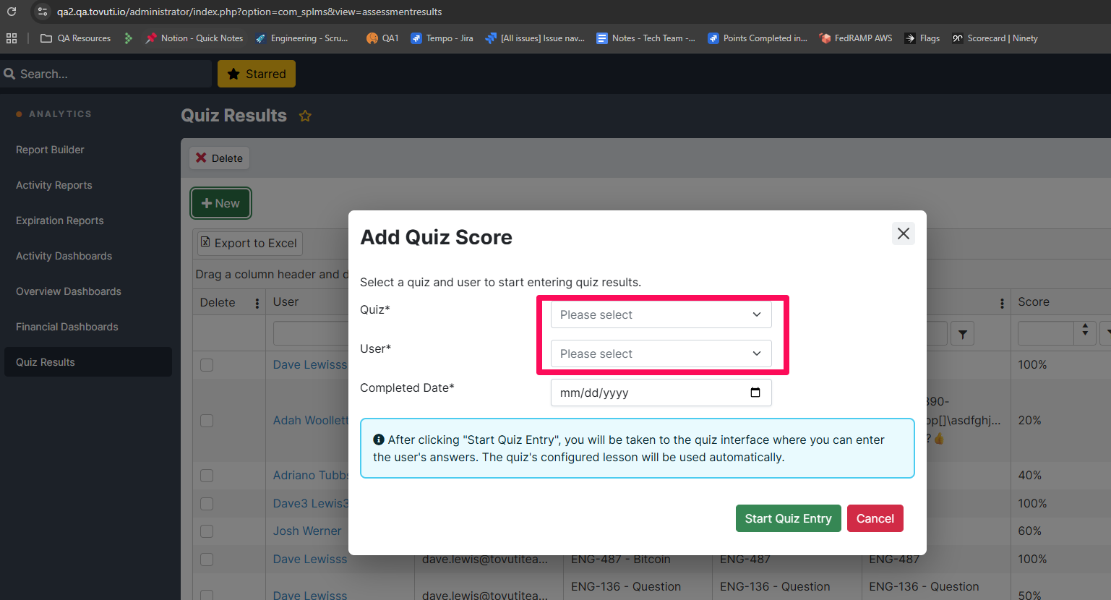Open the calendar picker in Completed Date field
Viewport: 1111px width, 600px height.
[755, 393]
